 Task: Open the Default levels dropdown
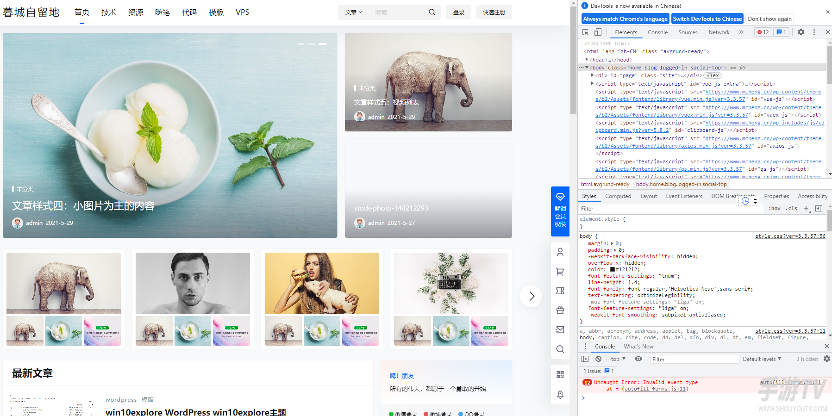click(762, 359)
